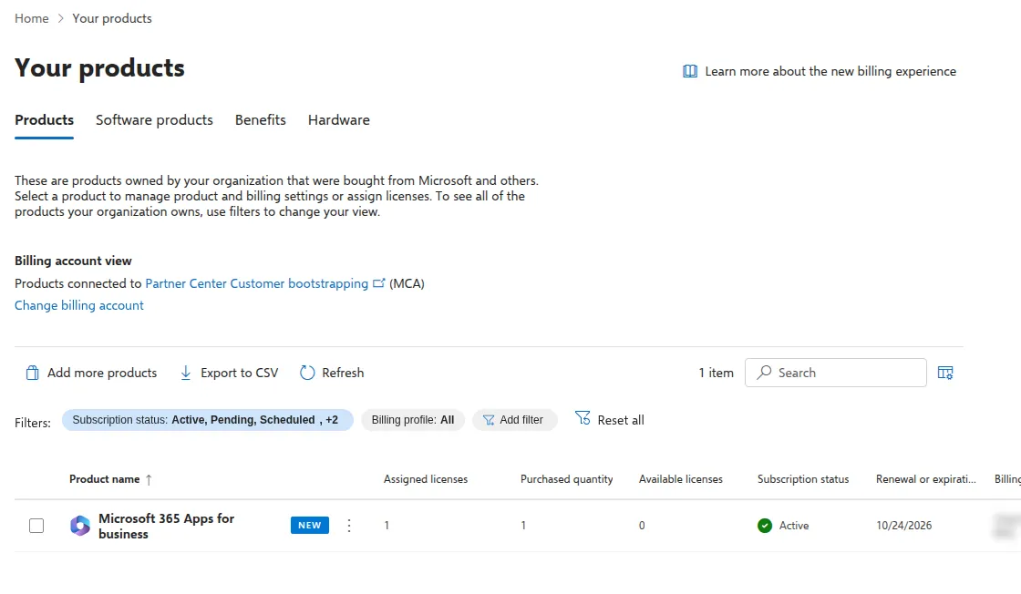The height and width of the screenshot is (594, 1021).
Task: Click the Assigned licenses column header
Action: (x=425, y=479)
